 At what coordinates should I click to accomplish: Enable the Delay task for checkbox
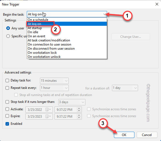pyautogui.click(x=7, y=80)
